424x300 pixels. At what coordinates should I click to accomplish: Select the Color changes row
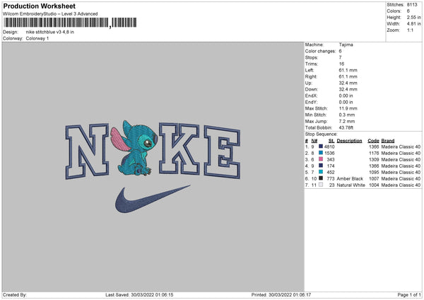tap(324, 51)
